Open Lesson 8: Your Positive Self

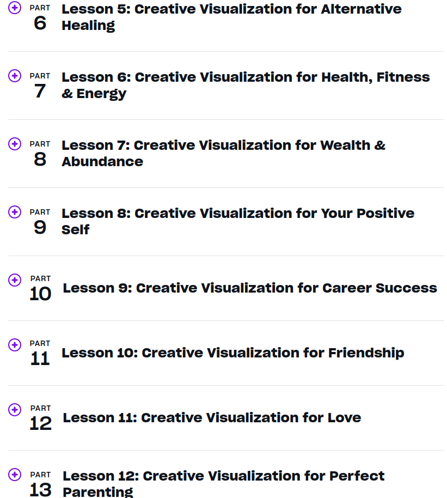pyautogui.click(x=238, y=221)
